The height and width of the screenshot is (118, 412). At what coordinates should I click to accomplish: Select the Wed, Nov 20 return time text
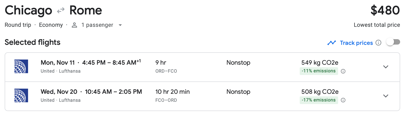click(x=113, y=92)
